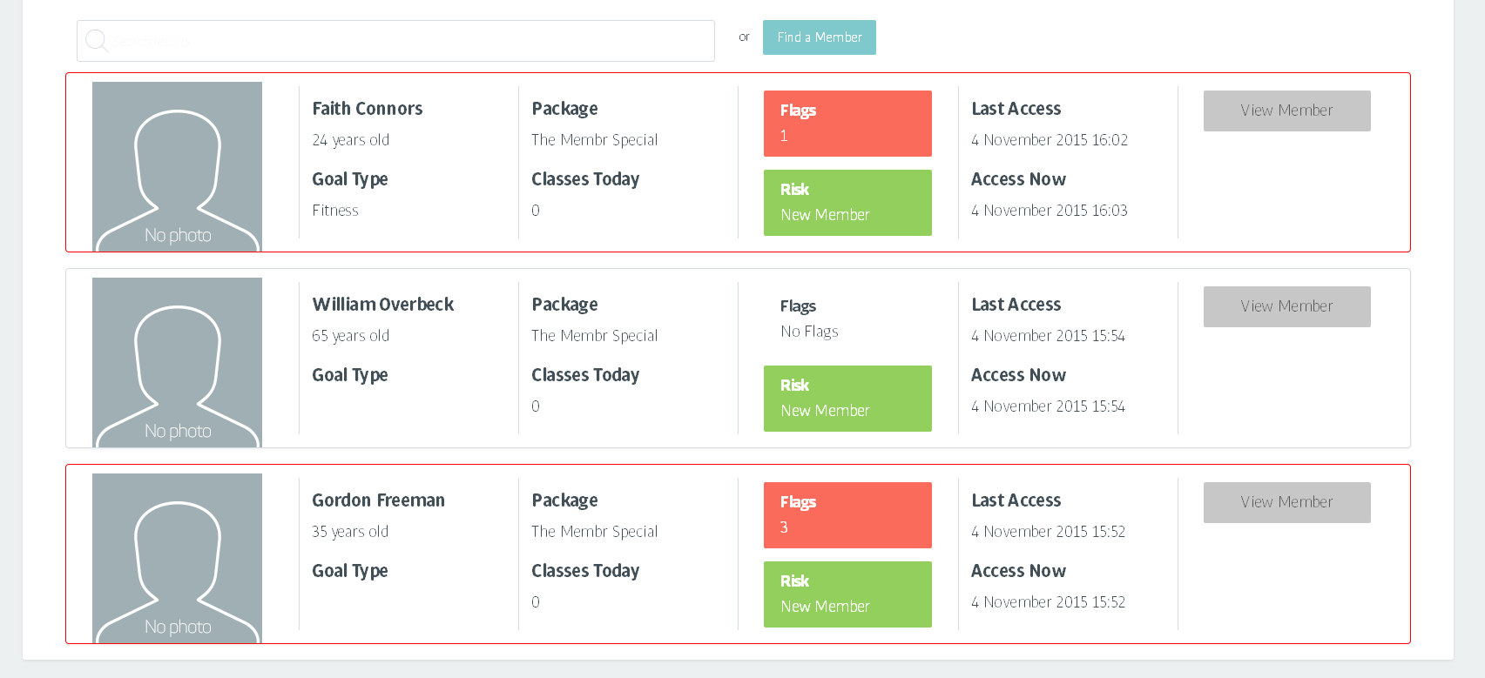Select the Faith Connors name heading

[x=368, y=109]
